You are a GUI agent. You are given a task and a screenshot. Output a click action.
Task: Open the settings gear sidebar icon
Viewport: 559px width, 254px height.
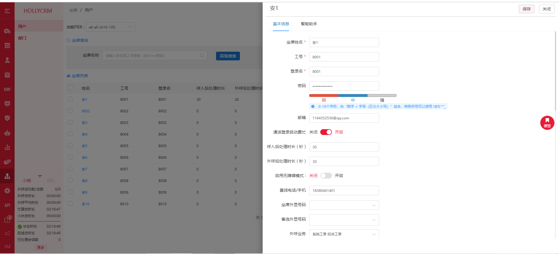click(7, 191)
